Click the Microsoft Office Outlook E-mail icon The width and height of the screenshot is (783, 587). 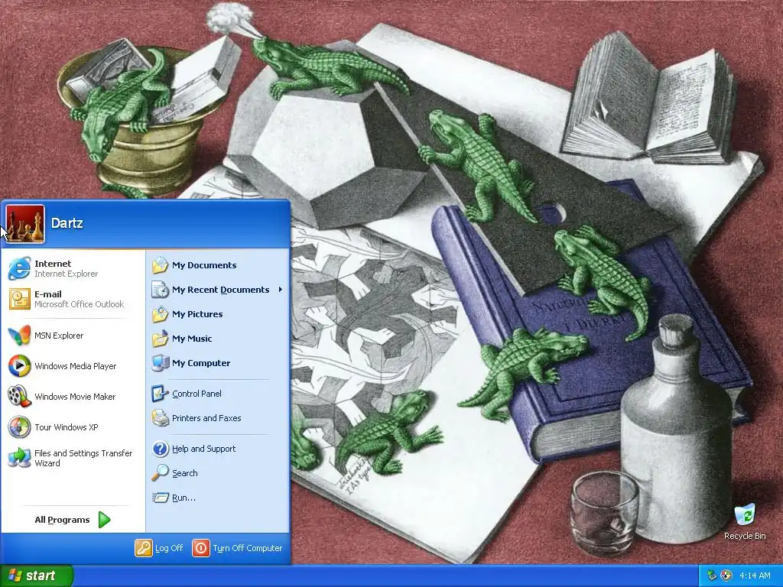click(19, 299)
